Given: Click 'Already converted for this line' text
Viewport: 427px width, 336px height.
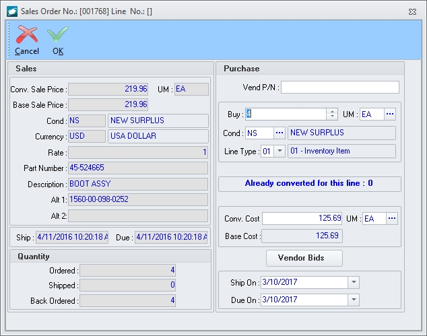Looking at the screenshot, I should click(309, 183).
